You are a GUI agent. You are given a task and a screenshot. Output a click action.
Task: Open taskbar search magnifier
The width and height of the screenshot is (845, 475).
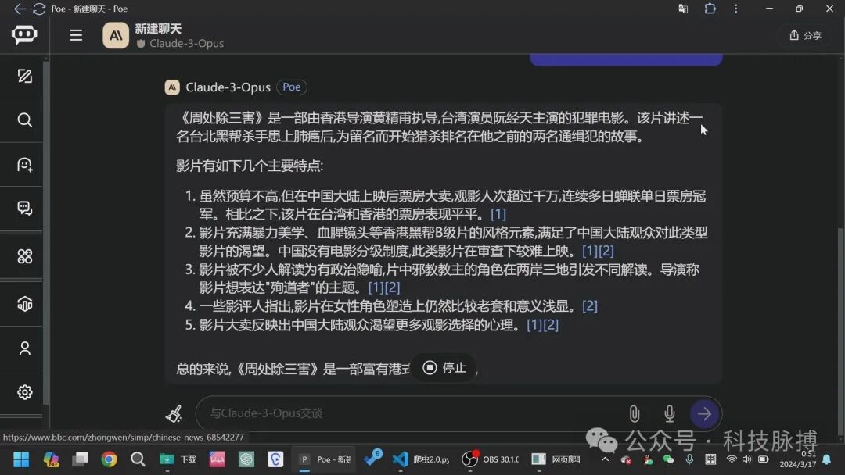(x=138, y=459)
